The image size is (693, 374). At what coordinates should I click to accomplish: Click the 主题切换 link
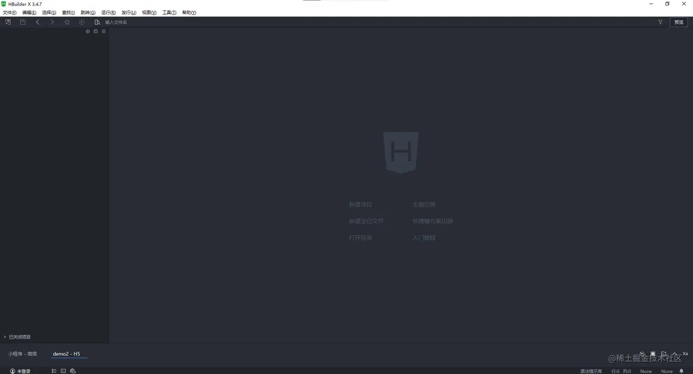click(424, 204)
